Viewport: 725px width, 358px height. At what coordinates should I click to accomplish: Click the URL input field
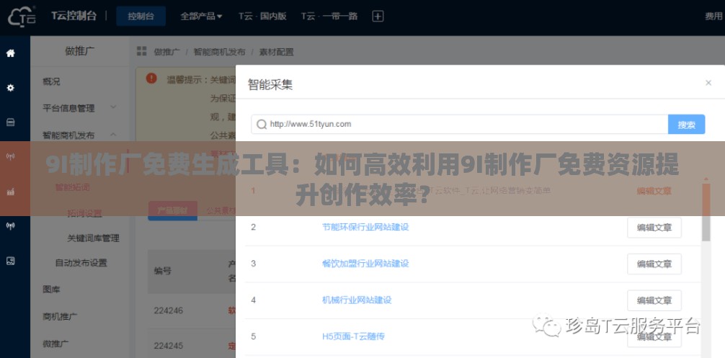(460, 125)
